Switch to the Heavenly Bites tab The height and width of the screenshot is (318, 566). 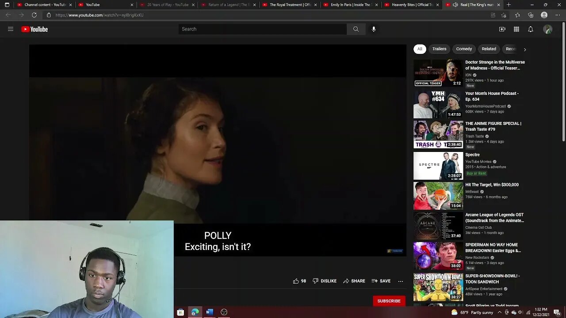pos(411,5)
